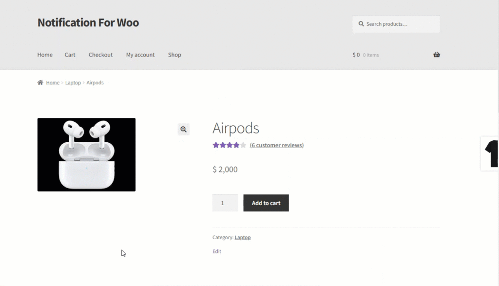Viewport: 499px width, 286px height.
Task: Open the Cart menu item
Action: coord(70,55)
